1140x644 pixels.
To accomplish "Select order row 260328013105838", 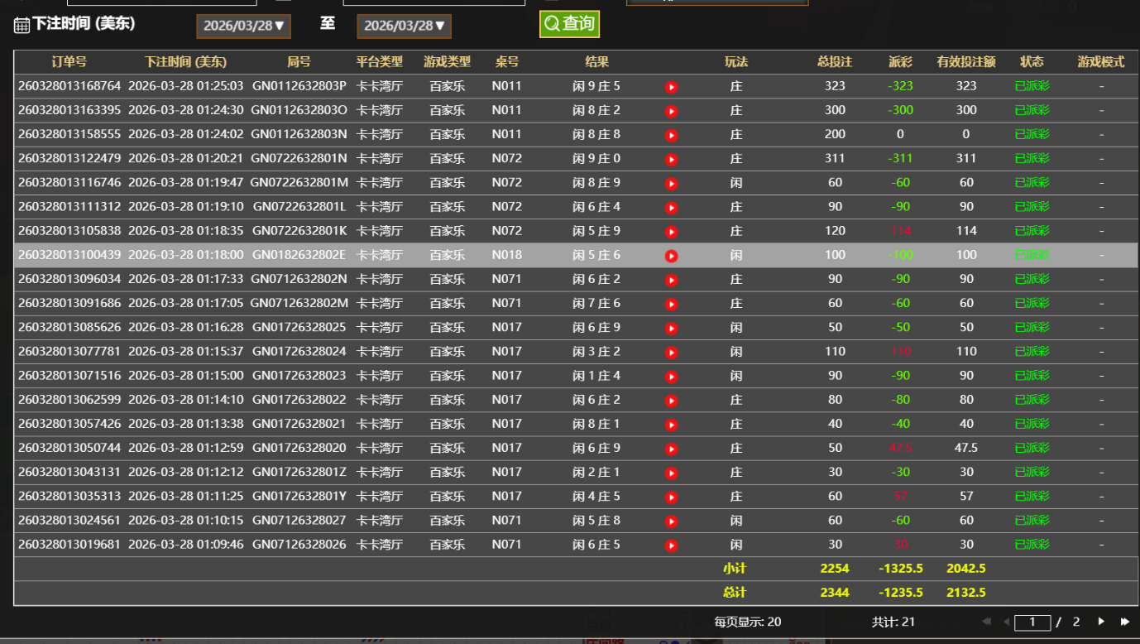I will point(69,231).
